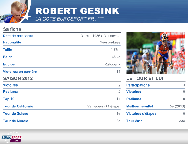This screenshot has height=144, width=188.
Task: Click the 'SAISON 2012' heading
Action: point(18,78)
